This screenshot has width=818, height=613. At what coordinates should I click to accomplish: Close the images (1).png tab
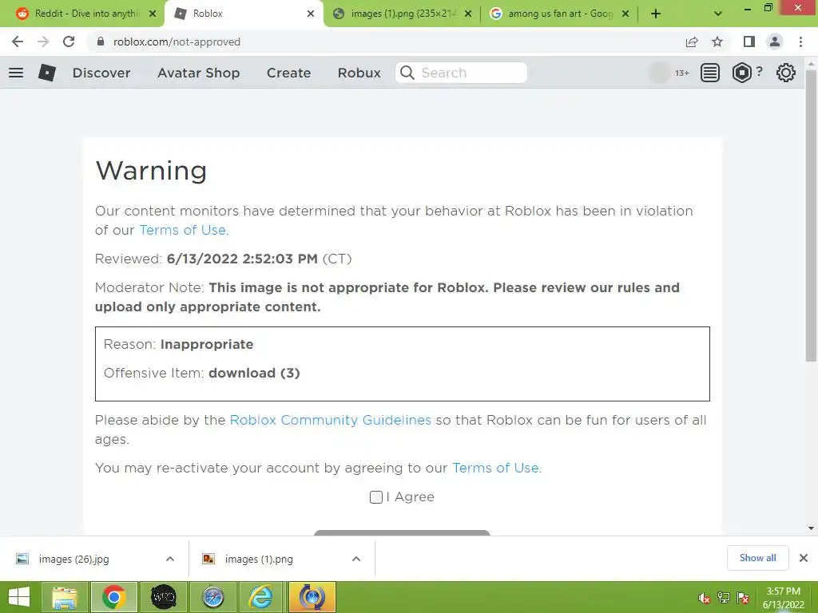click(468, 14)
